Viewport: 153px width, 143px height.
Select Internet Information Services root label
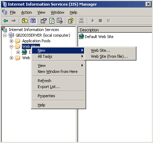[x=34, y=30]
